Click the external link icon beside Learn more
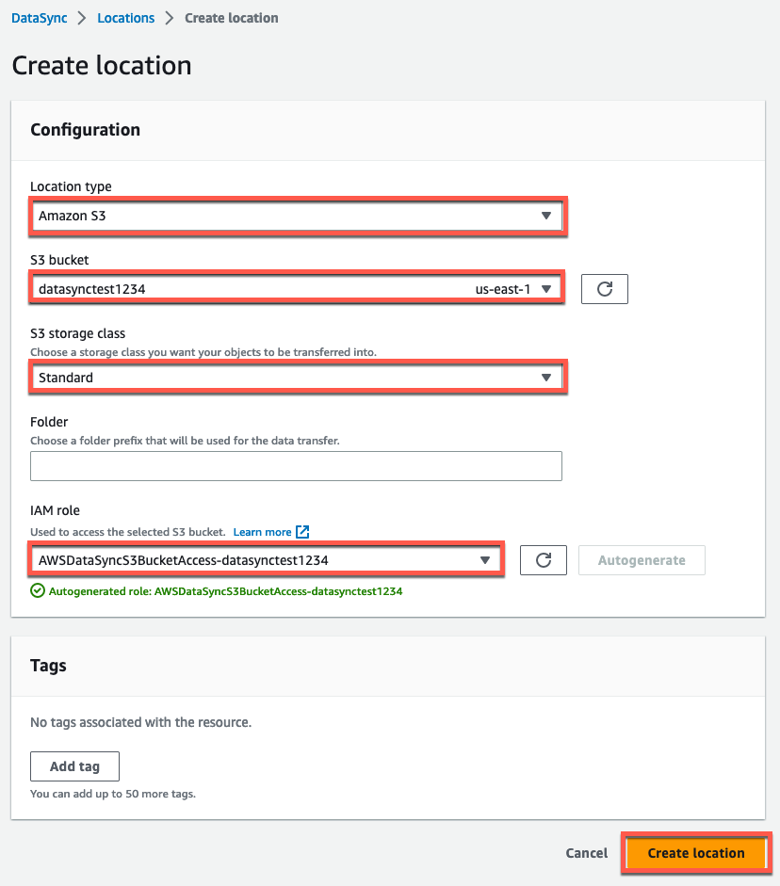 tap(301, 531)
